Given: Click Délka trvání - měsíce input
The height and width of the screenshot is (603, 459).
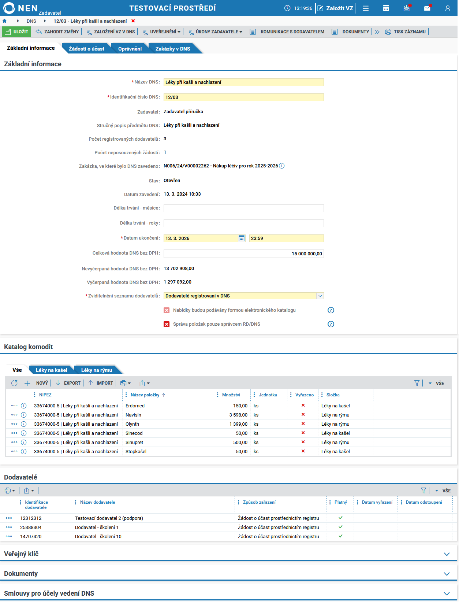Looking at the screenshot, I should pyautogui.click(x=244, y=208).
